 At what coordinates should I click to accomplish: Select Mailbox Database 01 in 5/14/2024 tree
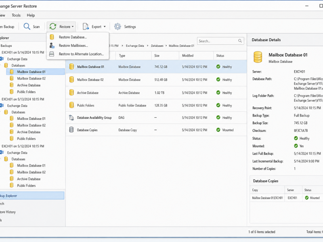click(31, 72)
